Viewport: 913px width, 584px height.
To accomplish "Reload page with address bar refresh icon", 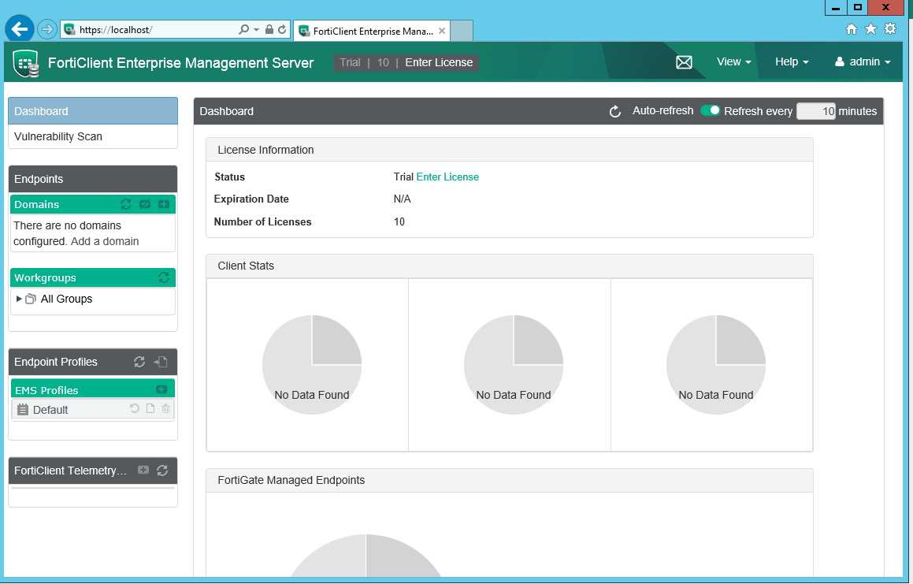I will coord(282,29).
